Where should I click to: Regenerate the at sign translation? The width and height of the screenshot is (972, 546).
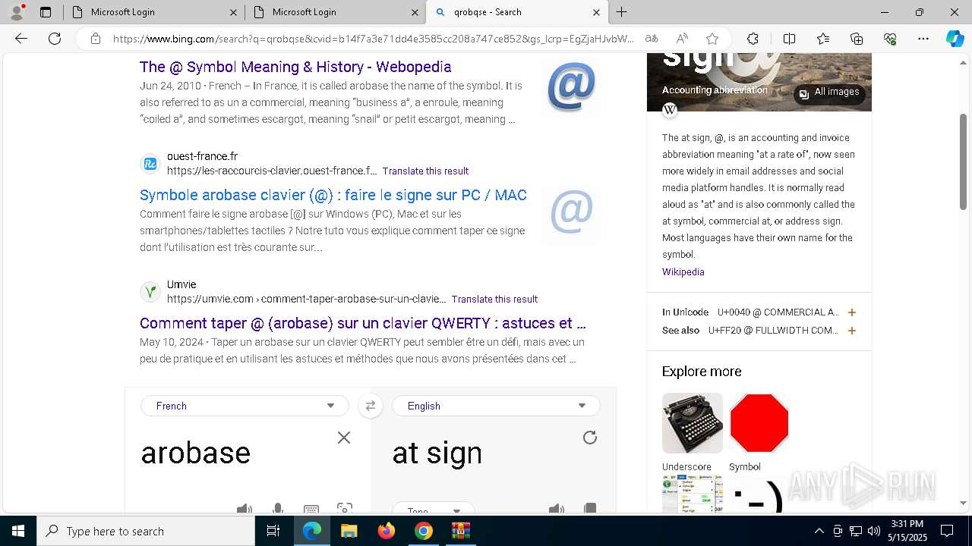590,438
